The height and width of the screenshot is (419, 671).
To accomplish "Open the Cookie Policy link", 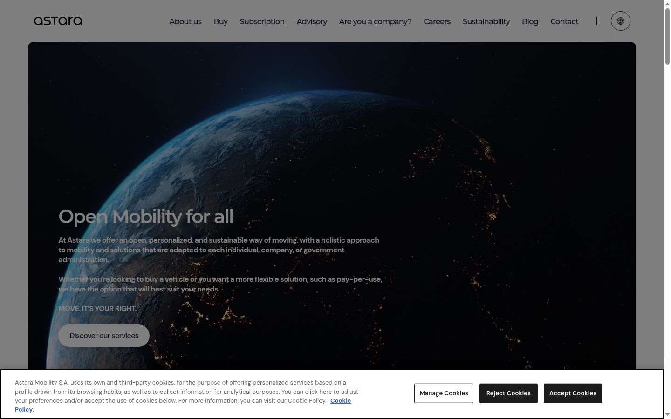I will tap(183, 405).
